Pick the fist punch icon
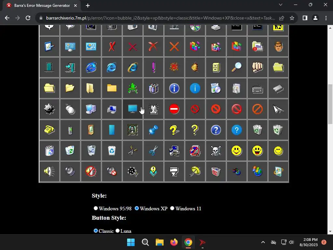The height and width of the screenshot is (250, 333). click(258, 67)
